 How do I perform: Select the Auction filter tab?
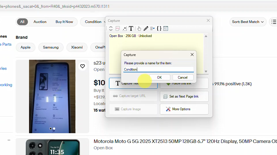pyautogui.click(x=40, y=22)
